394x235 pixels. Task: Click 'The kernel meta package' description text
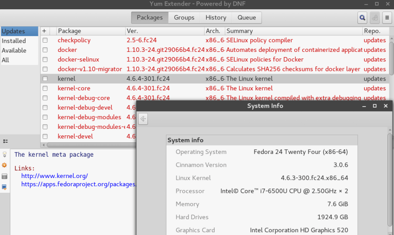(54, 154)
